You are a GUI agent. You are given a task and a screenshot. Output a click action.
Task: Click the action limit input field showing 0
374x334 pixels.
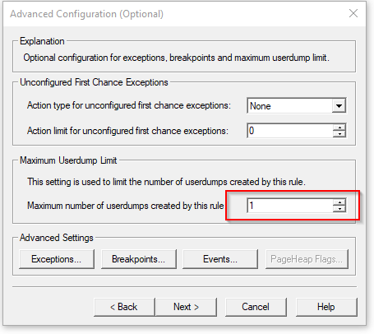click(x=290, y=131)
